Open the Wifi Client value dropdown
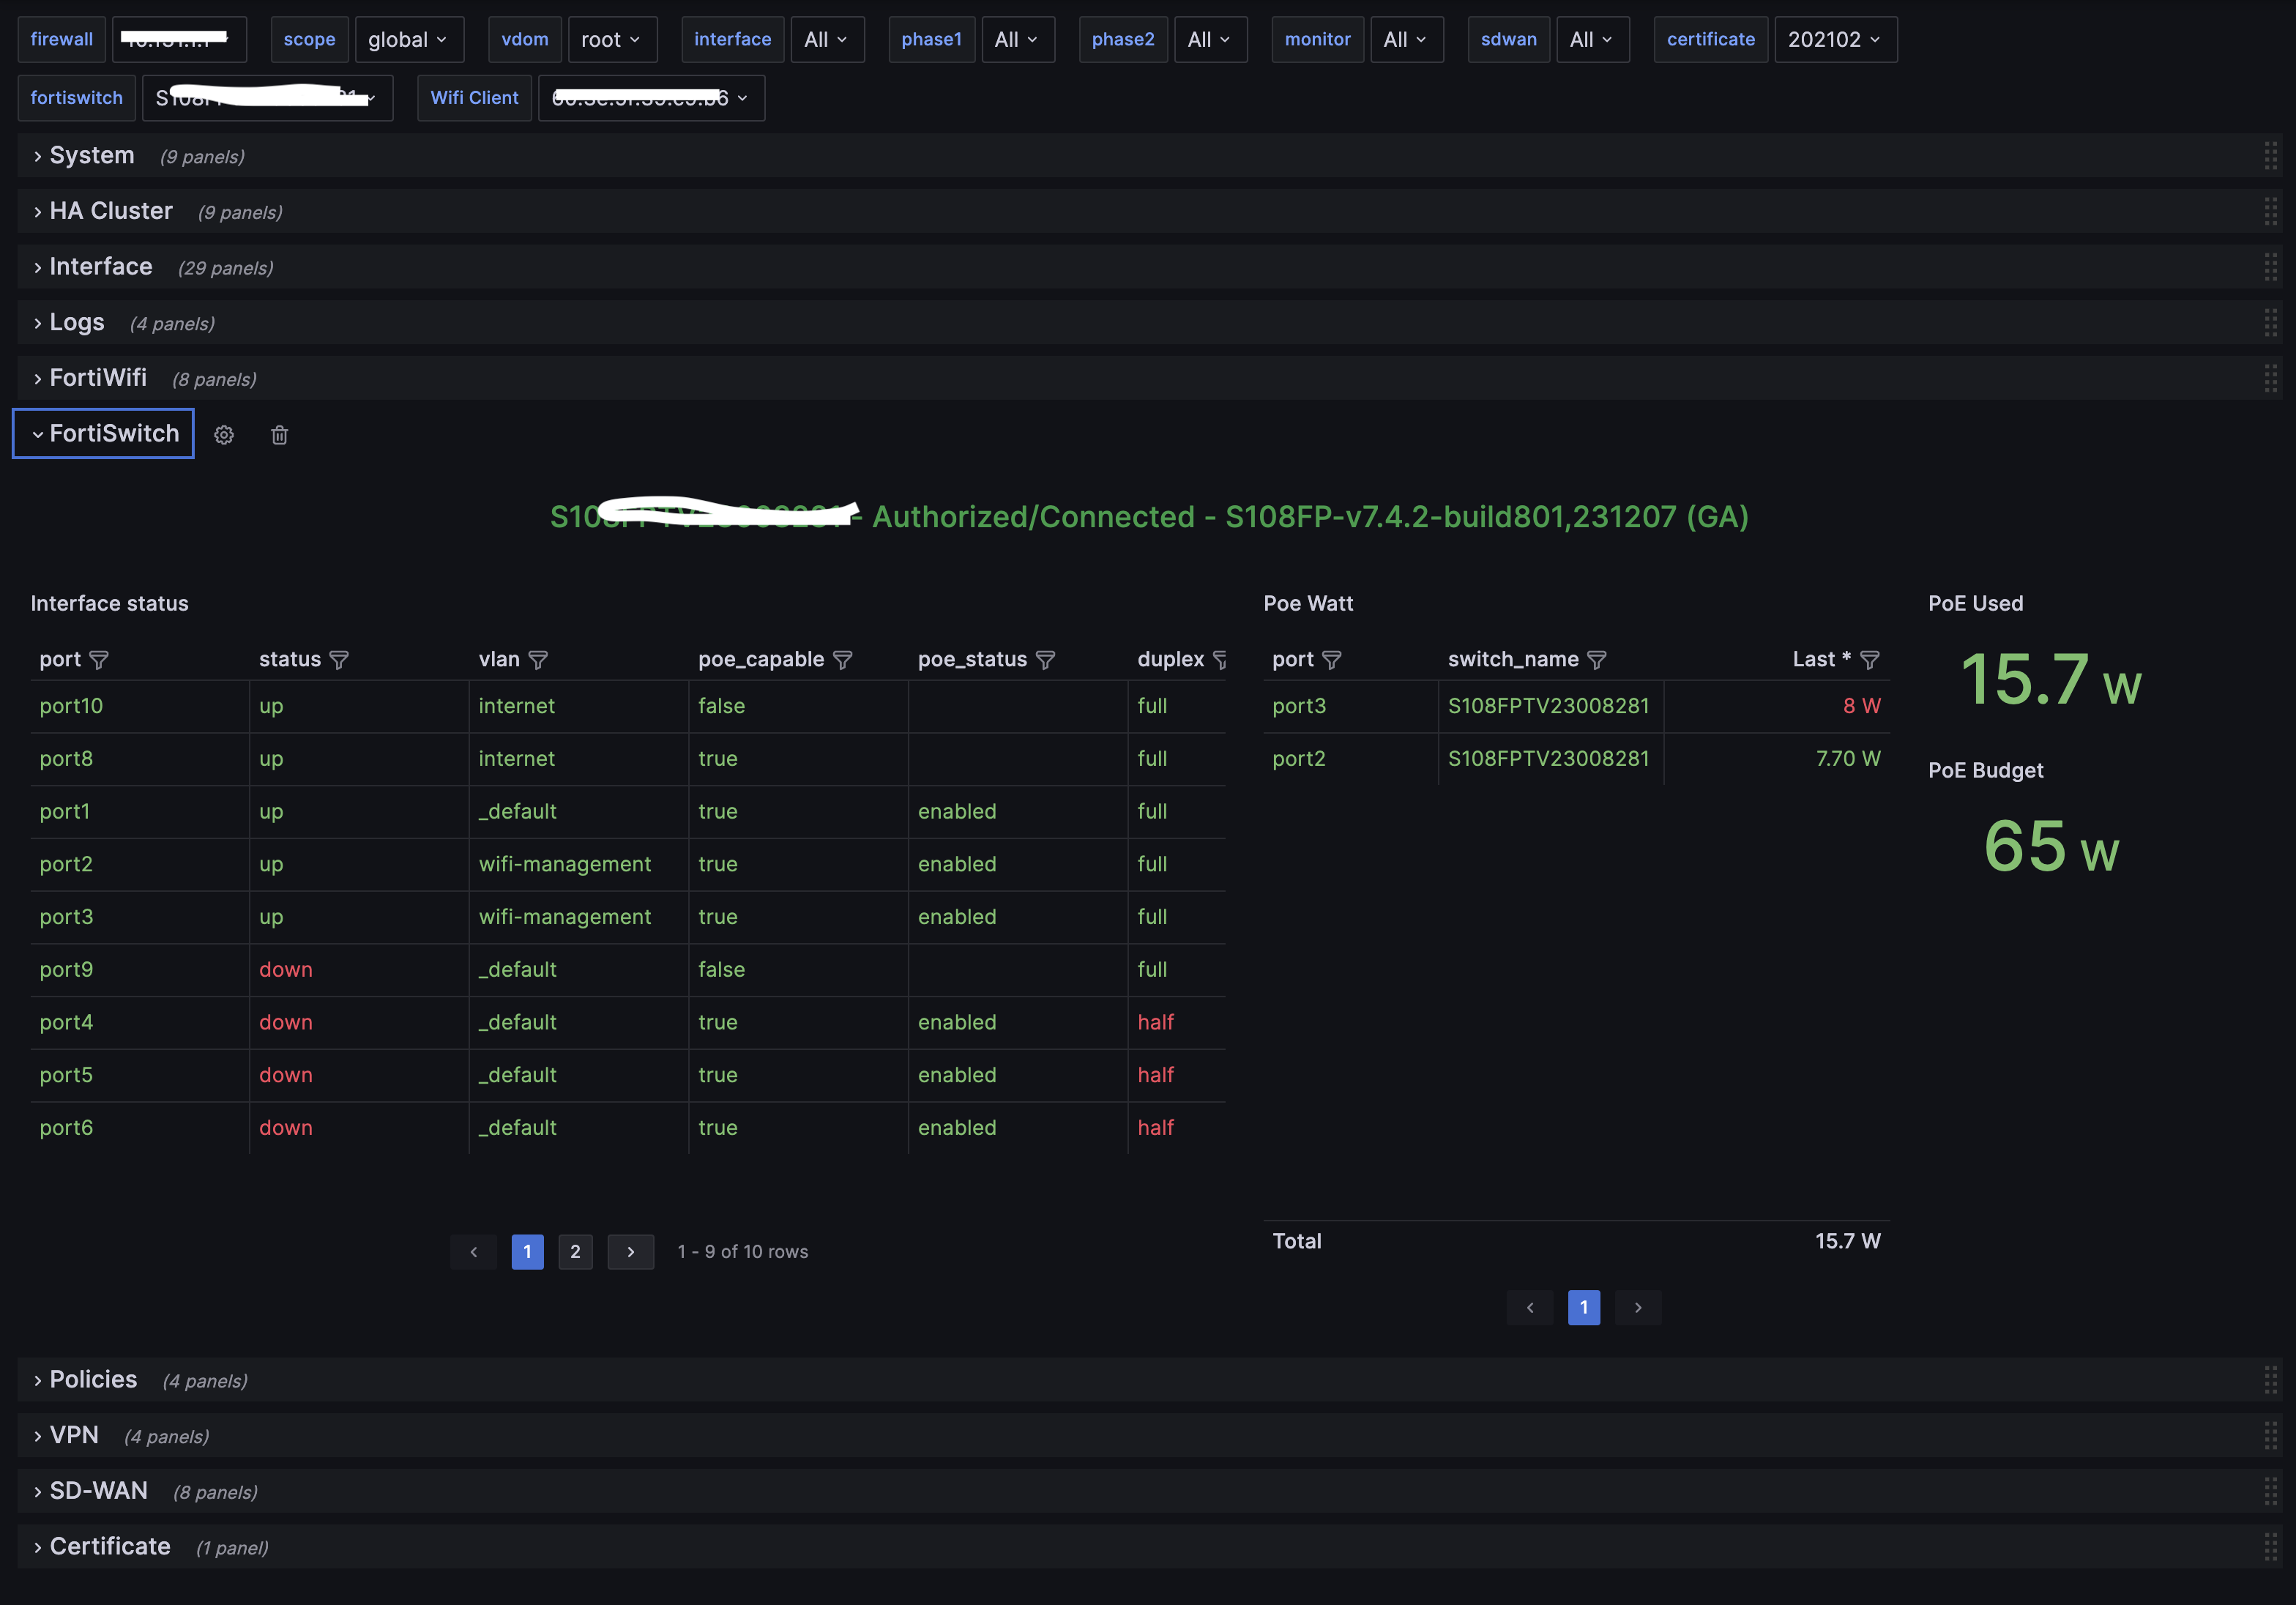The height and width of the screenshot is (1605, 2296). pyautogui.click(x=651, y=98)
